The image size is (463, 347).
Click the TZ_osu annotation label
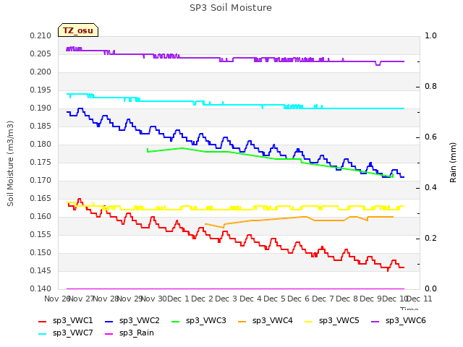[x=78, y=30]
